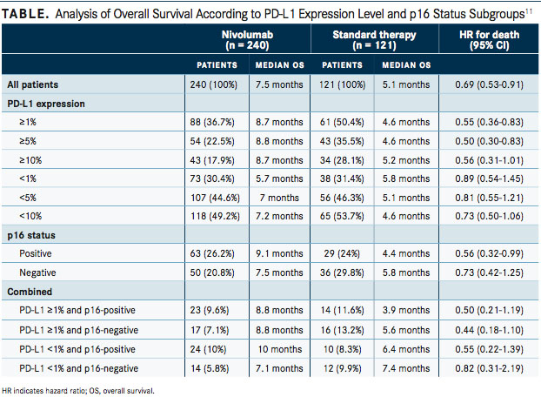Click the '0.82 (0.31-2.19)' value
The width and height of the screenshot is (541, 397).
(x=489, y=368)
